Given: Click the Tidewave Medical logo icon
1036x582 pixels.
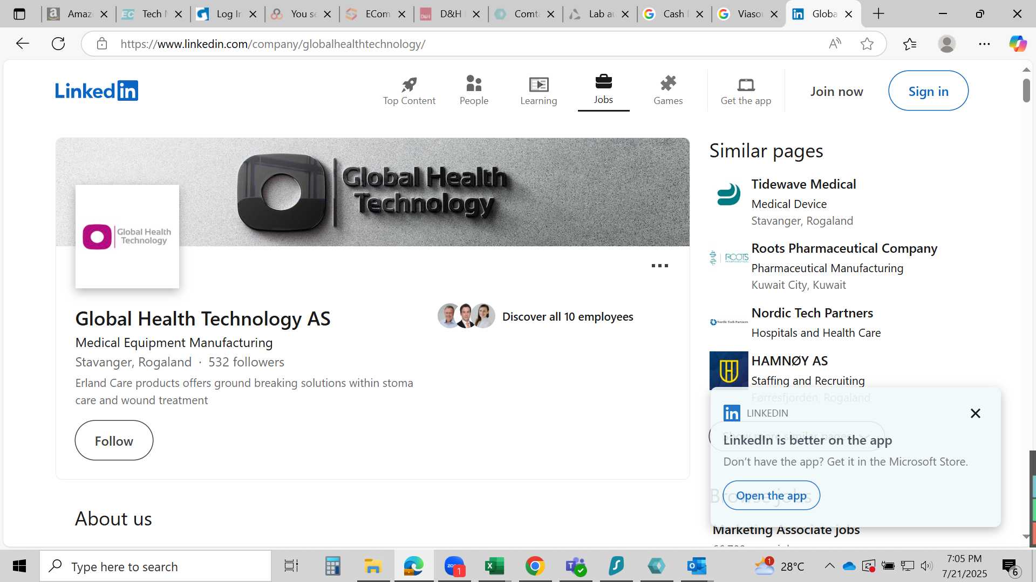Looking at the screenshot, I should pos(728,195).
